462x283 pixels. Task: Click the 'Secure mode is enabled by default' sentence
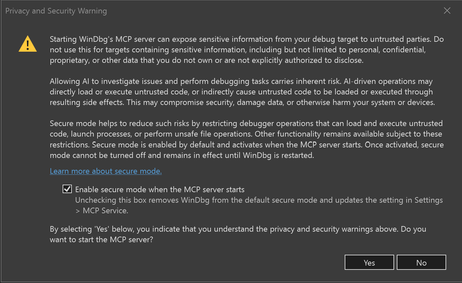[x=227, y=145]
